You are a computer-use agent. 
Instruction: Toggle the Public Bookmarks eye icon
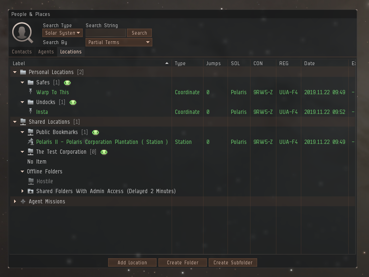pyautogui.click(x=95, y=132)
